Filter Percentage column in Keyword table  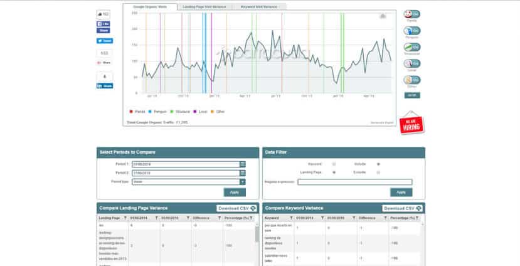pyautogui.click(x=417, y=218)
